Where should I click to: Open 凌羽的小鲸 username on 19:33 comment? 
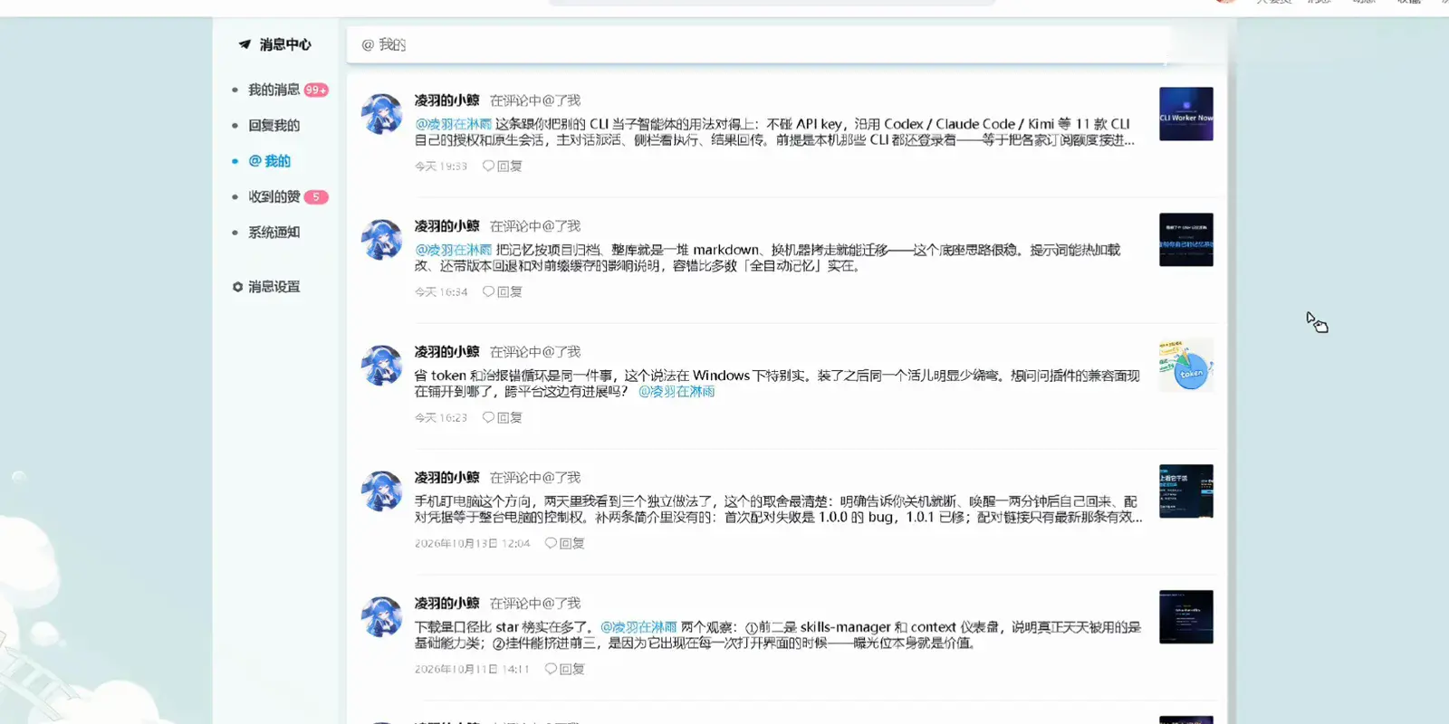click(447, 100)
